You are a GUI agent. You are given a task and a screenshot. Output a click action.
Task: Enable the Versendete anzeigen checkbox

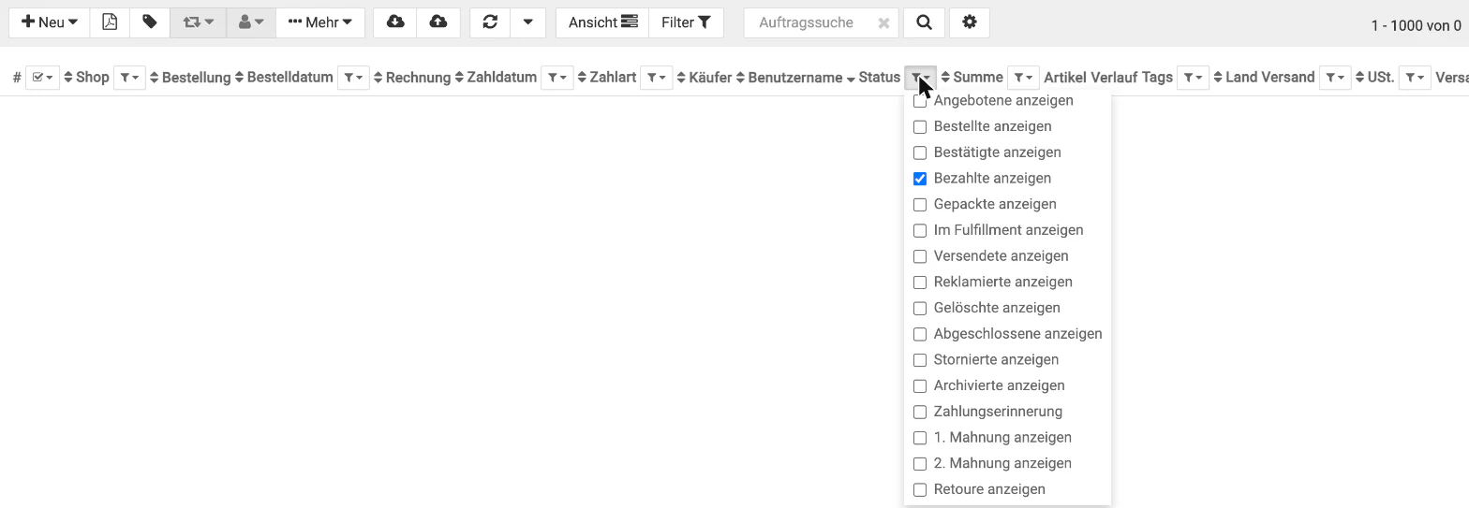click(x=920, y=256)
